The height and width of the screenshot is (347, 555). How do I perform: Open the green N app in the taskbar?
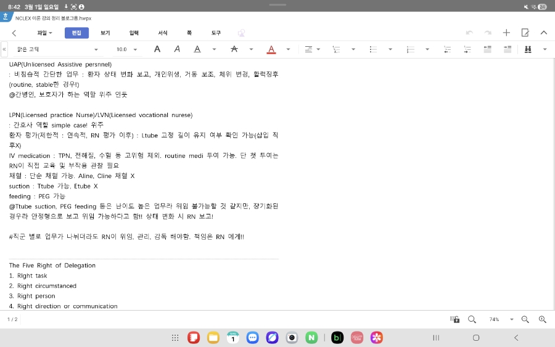click(312, 337)
